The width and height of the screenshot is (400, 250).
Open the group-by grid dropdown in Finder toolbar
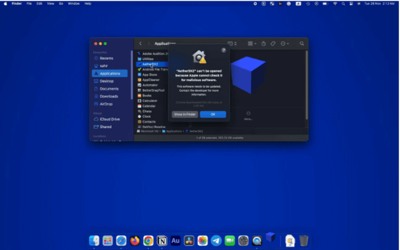[252, 44]
